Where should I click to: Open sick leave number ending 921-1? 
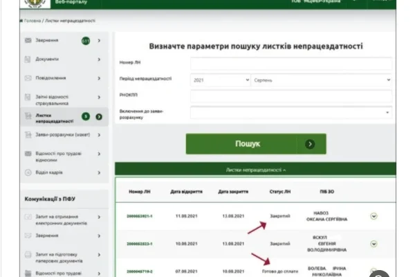[140, 216]
